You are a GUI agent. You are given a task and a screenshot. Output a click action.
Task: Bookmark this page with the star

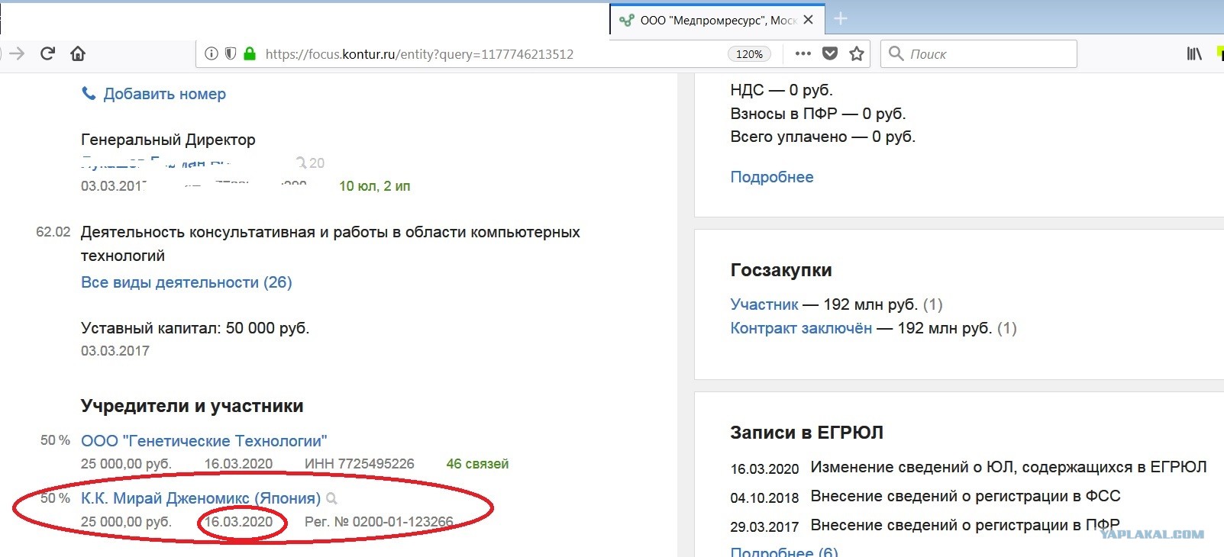(x=857, y=53)
